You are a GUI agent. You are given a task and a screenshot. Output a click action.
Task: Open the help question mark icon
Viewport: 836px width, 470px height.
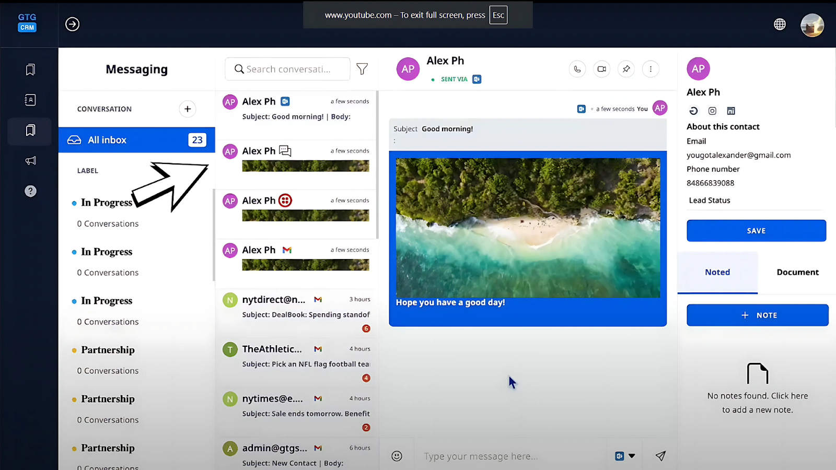(30, 191)
